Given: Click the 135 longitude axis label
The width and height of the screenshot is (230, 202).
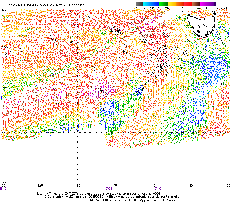Looking at the screenshot, I should (x=115, y=186).
